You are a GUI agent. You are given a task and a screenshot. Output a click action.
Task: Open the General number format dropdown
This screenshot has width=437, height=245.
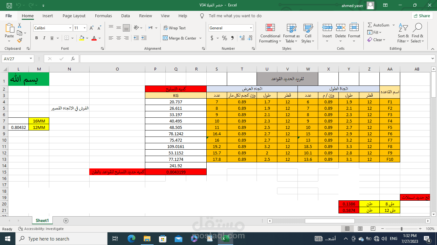tap(251, 28)
